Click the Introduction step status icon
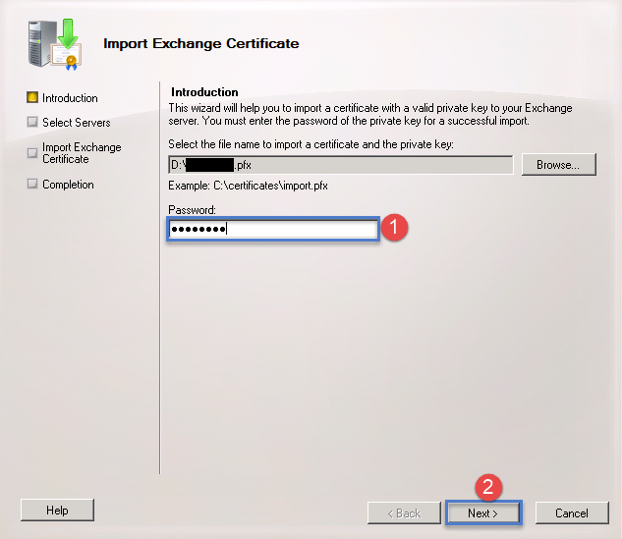 point(32,97)
